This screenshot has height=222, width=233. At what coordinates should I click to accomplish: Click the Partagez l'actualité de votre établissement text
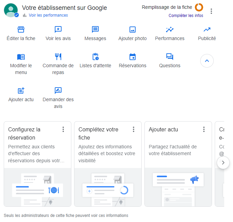pyautogui.click(x=173, y=150)
